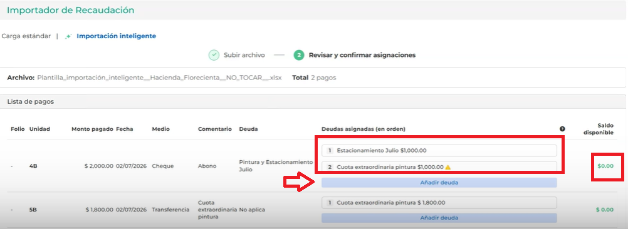Click the Folio column header
Viewport: 628px width, 229px height.
[18, 129]
